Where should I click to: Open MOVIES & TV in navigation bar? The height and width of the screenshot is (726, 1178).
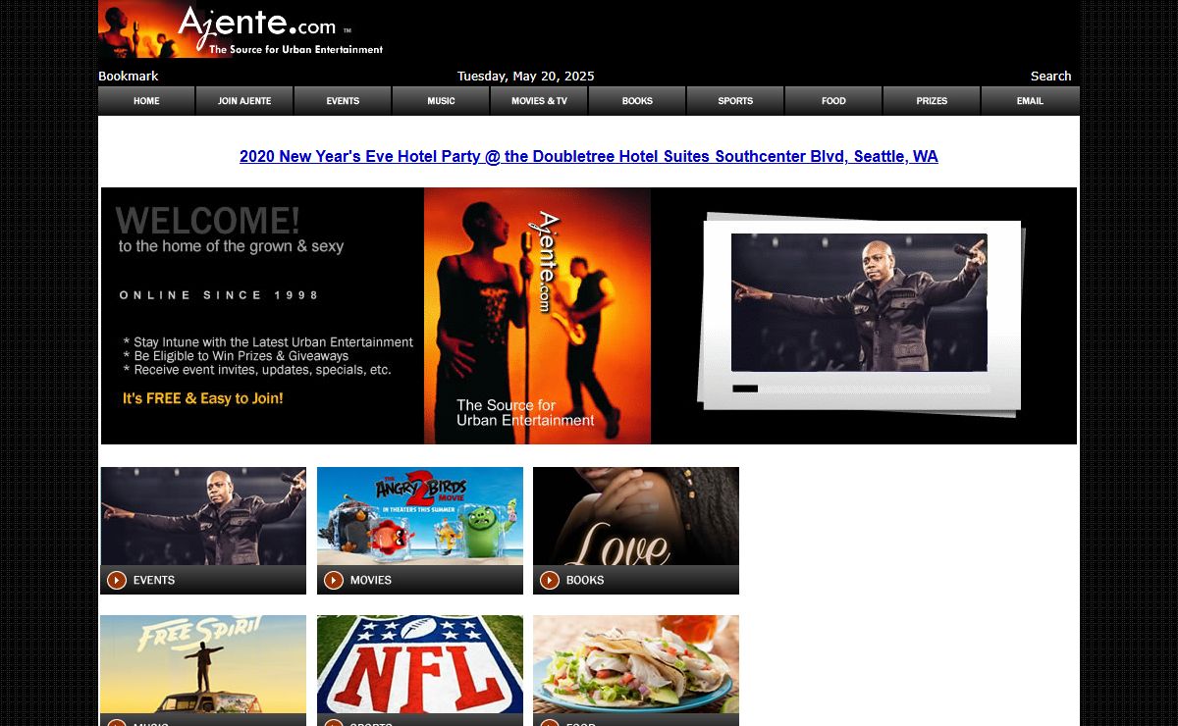tap(539, 101)
